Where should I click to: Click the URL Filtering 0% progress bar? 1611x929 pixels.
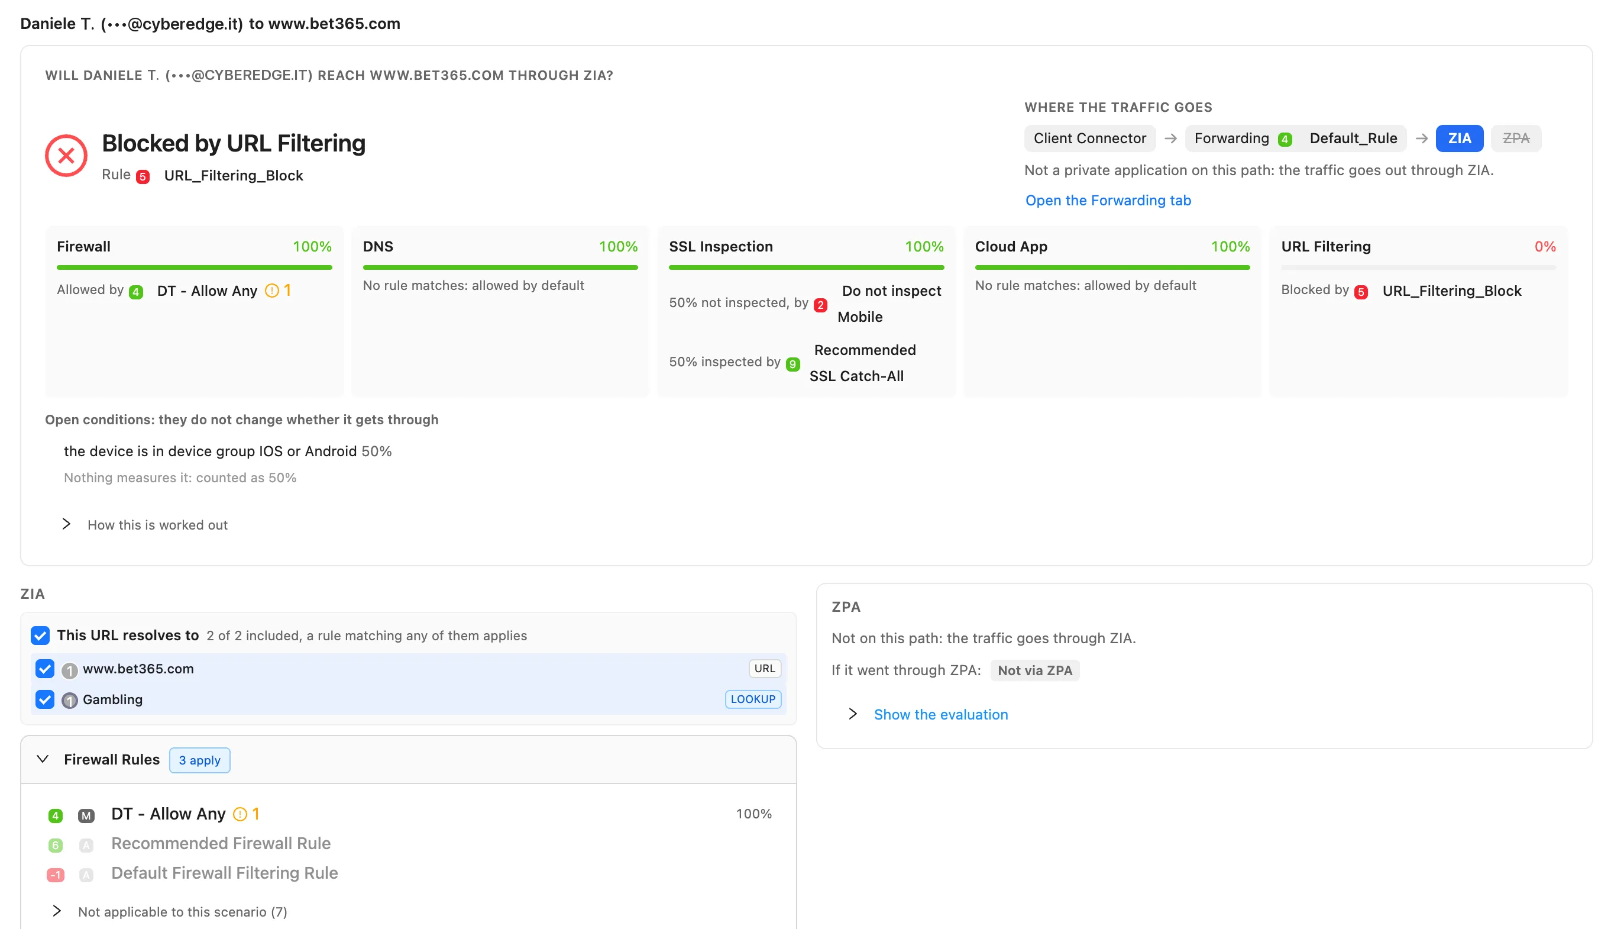(x=1418, y=267)
